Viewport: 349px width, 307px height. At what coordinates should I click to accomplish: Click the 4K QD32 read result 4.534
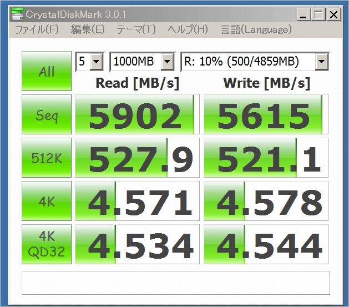point(137,244)
